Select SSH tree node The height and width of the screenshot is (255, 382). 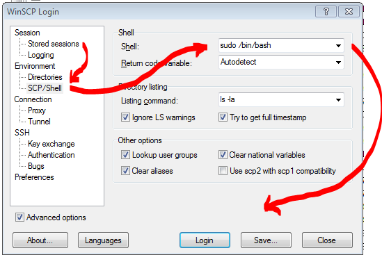(22, 133)
